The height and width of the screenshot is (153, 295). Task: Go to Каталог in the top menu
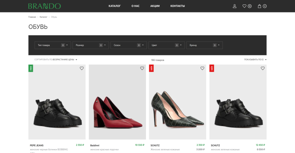tap(114, 6)
